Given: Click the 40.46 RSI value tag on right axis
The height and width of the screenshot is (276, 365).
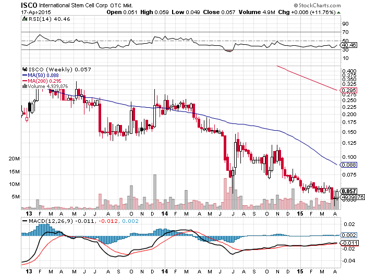Looking at the screenshot, I should (x=349, y=45).
